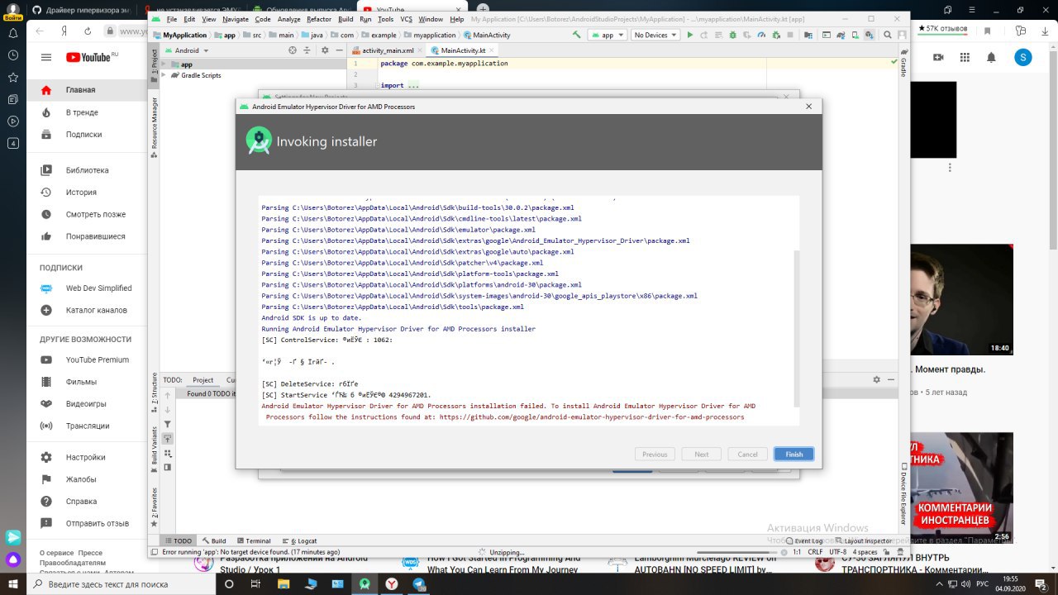1058x595 pixels.
Task: Click the Autoscroll to Source icon in TODO panel
Action: point(168,439)
